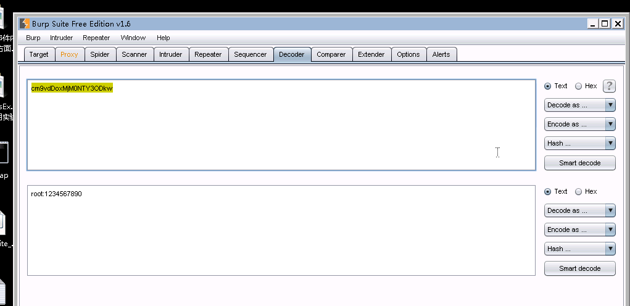Switch to the Comparer tab
Screen dimensions: 630x306
coord(331,54)
